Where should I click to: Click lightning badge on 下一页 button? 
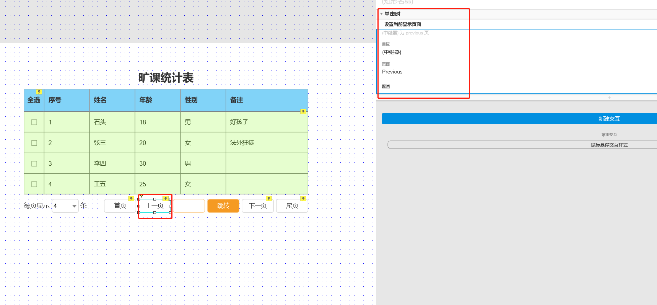(268, 199)
